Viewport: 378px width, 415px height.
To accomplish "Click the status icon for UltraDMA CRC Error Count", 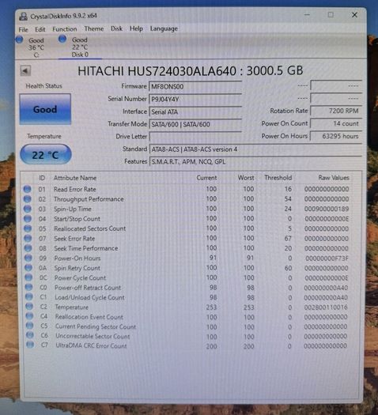I will (30, 345).
